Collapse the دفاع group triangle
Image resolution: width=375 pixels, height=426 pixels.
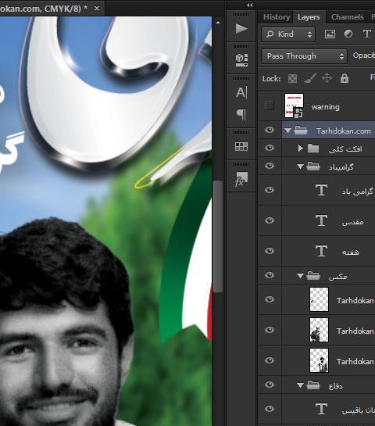click(x=300, y=385)
